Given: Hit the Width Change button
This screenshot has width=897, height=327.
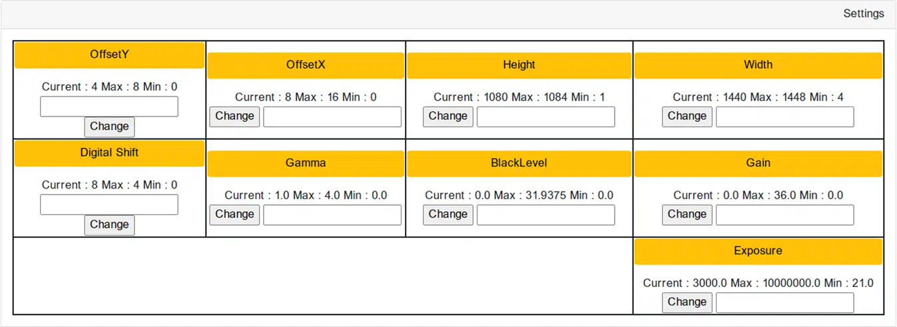Looking at the screenshot, I should point(687,117).
